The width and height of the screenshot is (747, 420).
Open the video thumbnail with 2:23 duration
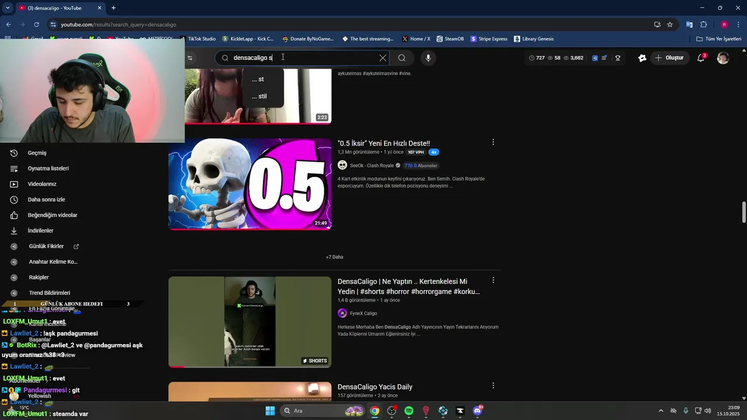(258, 96)
